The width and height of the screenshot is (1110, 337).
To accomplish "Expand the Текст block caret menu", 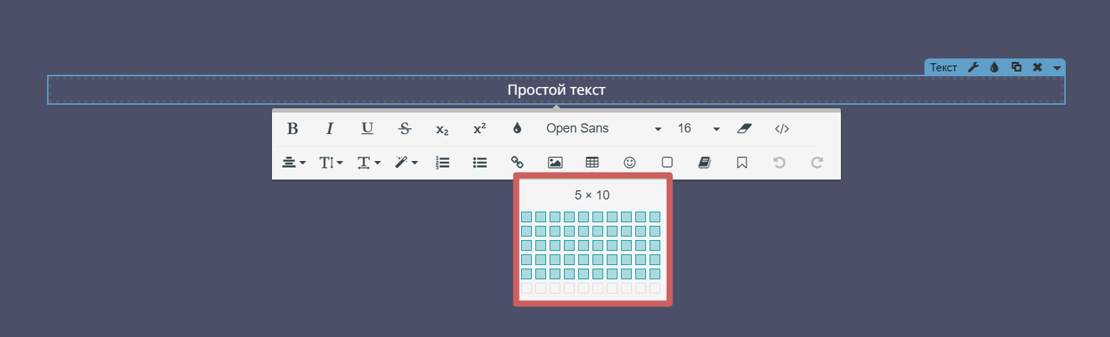I will point(1056,68).
